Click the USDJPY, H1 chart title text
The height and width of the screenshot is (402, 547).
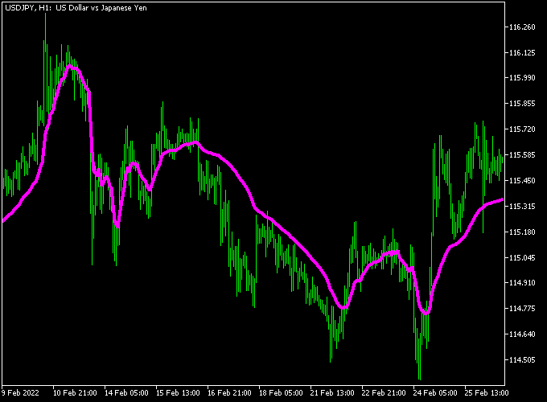[76, 8]
